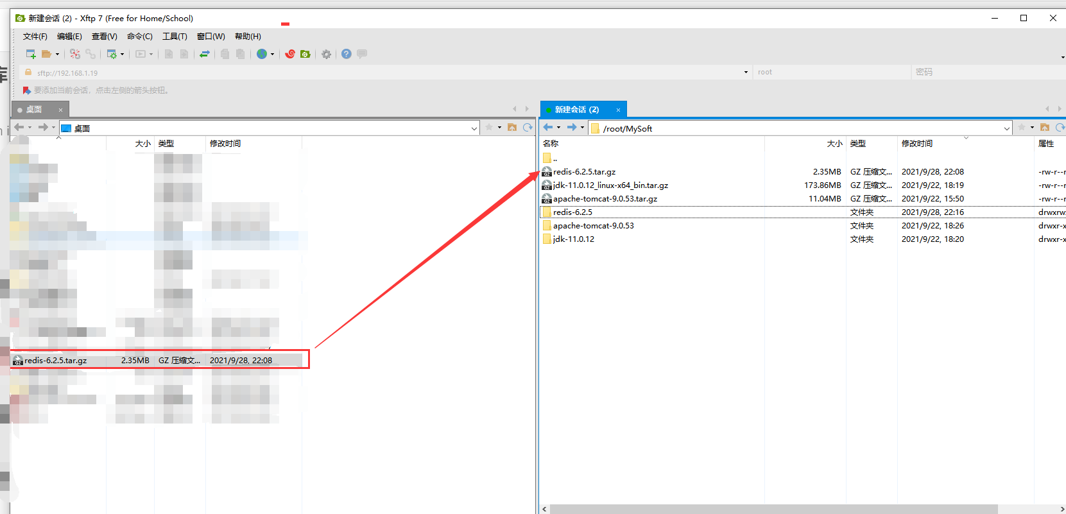Expand the globe icon dropdown arrow
This screenshot has width=1066, height=514.
point(272,55)
